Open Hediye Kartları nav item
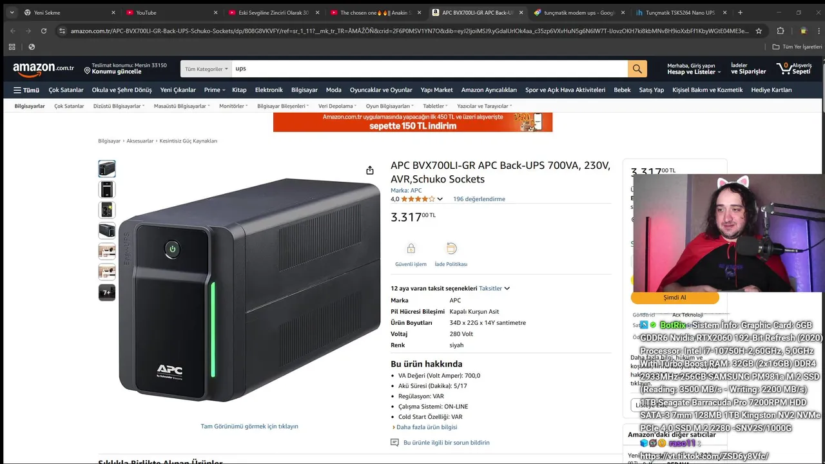 [x=772, y=90]
